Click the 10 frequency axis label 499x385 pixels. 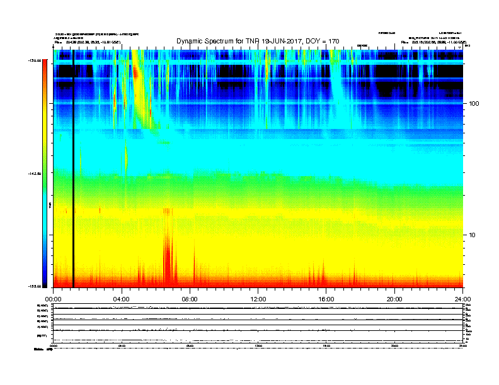(x=473, y=235)
